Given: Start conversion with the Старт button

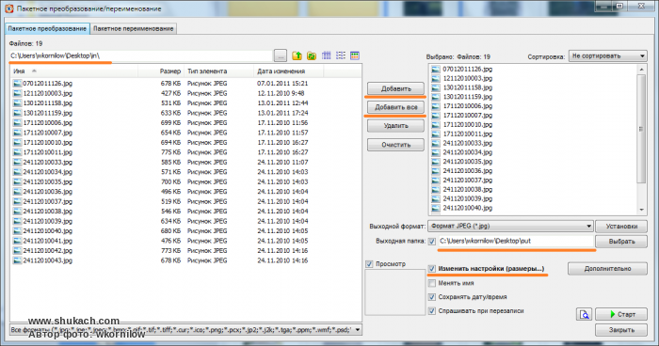Looking at the screenshot, I should tap(621, 314).
